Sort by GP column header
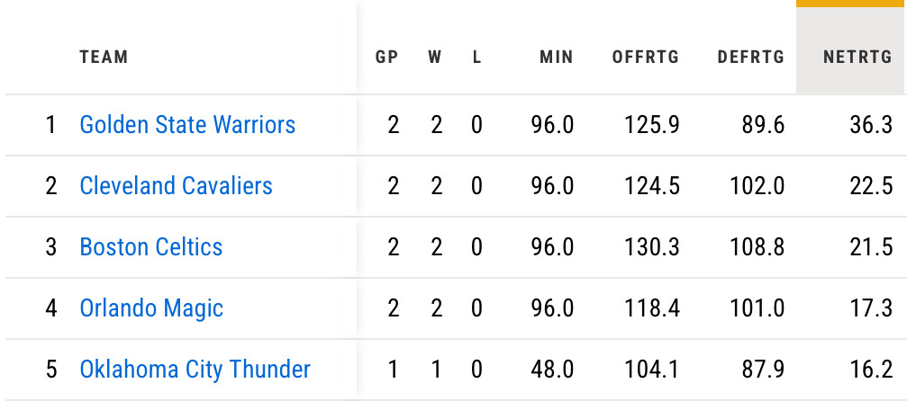The image size is (907, 401). (x=386, y=58)
